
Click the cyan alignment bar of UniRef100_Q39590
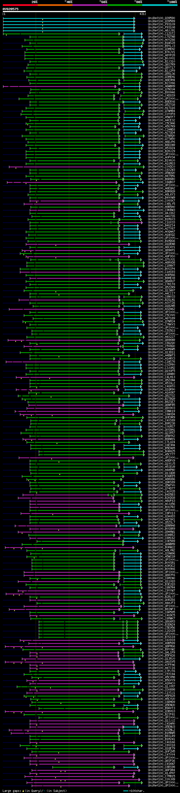(x=69, y=18)
